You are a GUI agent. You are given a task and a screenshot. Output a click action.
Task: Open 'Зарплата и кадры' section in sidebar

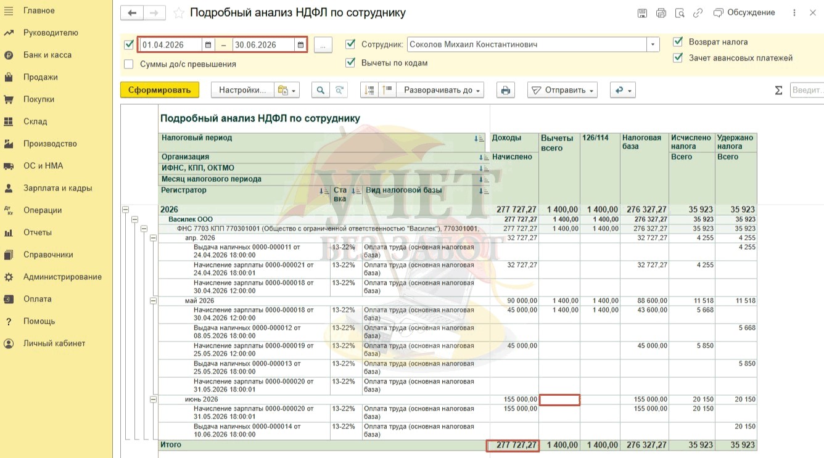point(57,188)
